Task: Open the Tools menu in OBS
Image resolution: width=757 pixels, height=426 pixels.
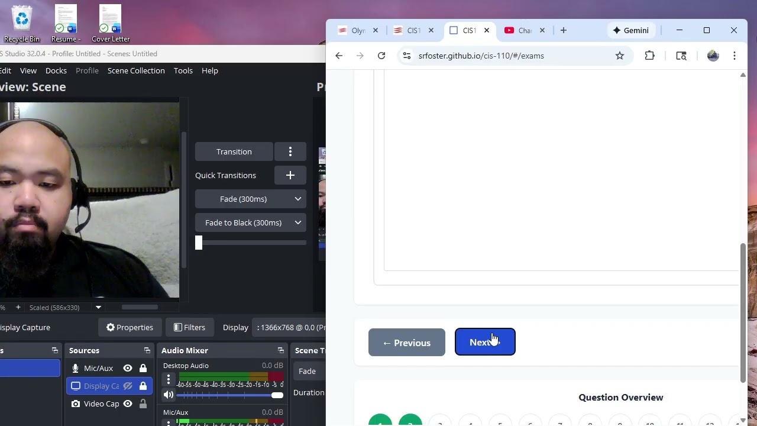Action: pyautogui.click(x=183, y=70)
